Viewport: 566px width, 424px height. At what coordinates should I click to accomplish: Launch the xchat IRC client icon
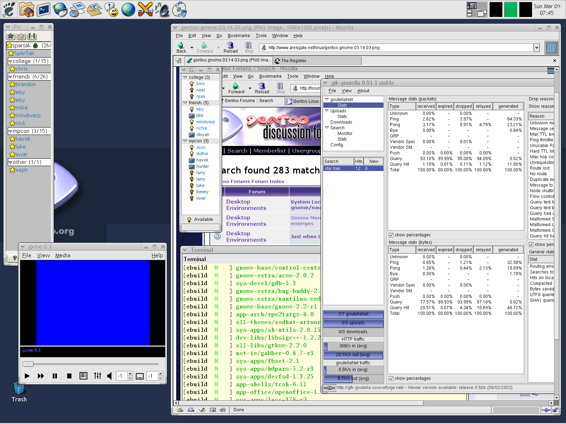145,10
